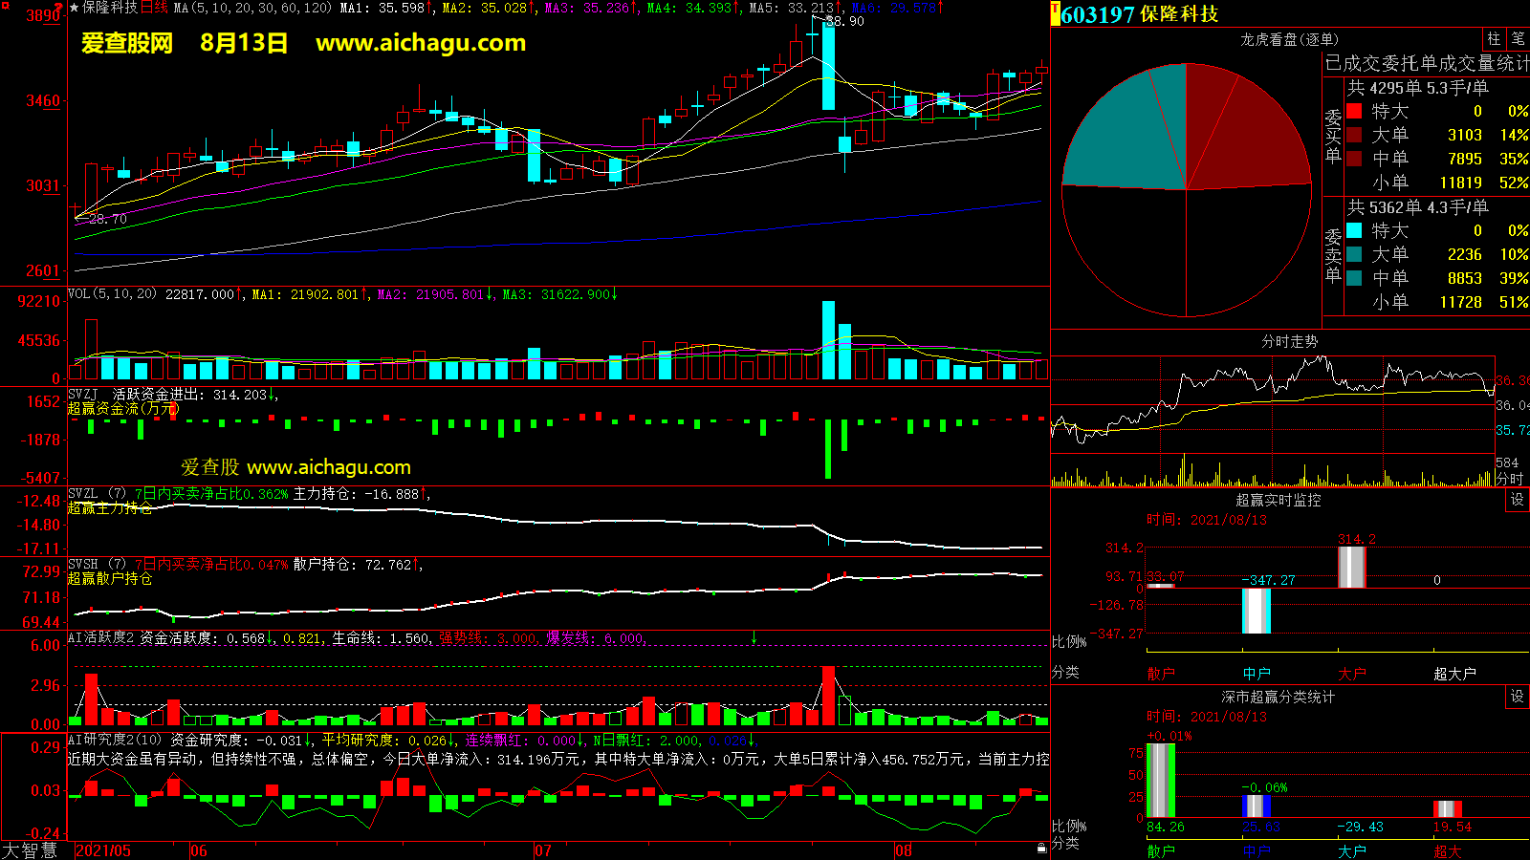The image size is (1530, 860).
Task: Click the yellow T icon beside 603197
Action: click(1055, 13)
